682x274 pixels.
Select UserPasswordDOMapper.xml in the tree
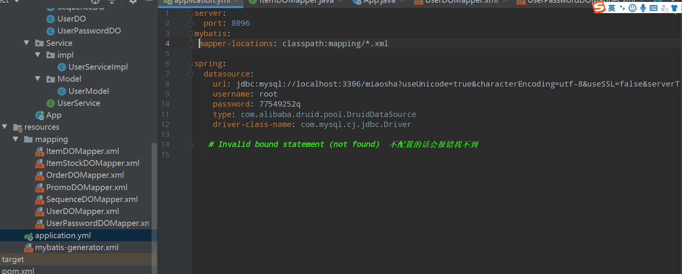coord(79,223)
